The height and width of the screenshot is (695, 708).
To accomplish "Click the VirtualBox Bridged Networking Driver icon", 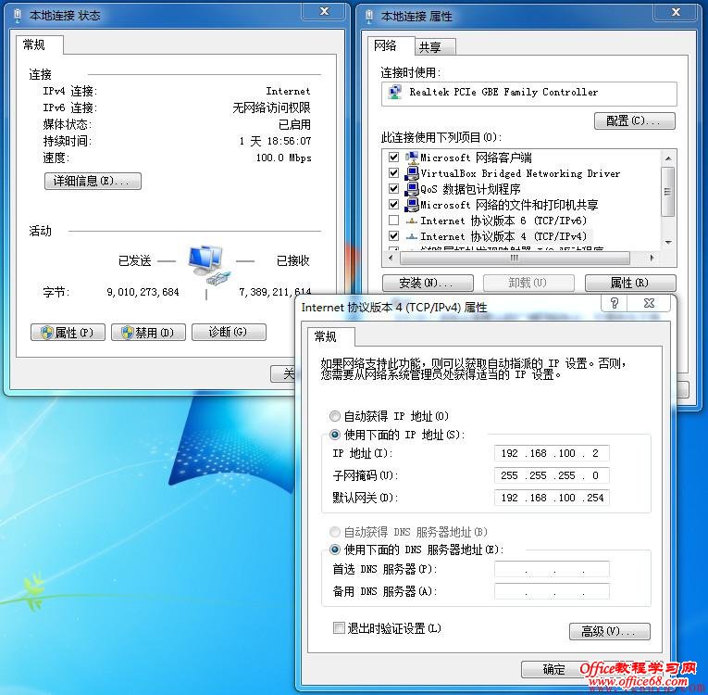I will (x=411, y=173).
